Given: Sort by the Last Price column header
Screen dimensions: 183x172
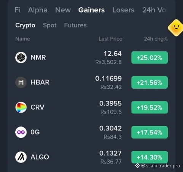Looking at the screenshot, I should 110,39.
